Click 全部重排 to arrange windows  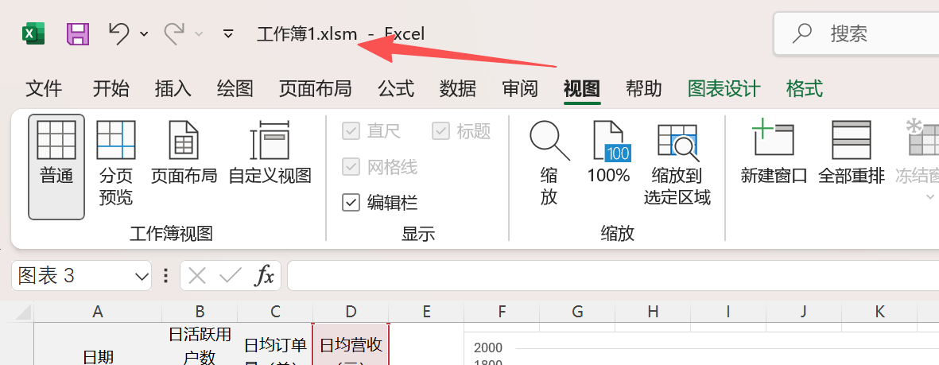pyautogui.click(x=852, y=153)
